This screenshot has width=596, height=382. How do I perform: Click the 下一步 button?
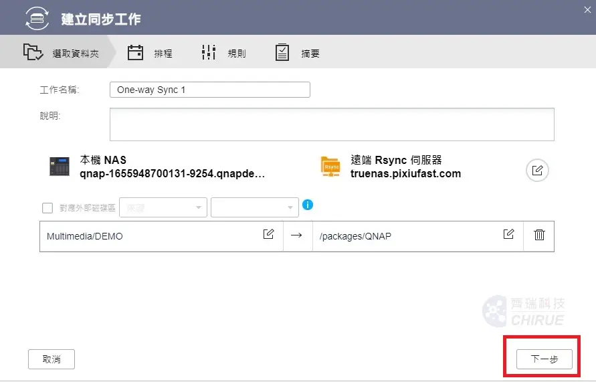tap(544, 359)
